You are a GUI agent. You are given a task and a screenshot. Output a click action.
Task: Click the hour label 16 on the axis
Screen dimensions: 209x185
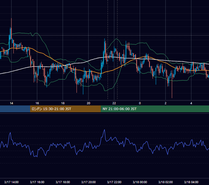pyautogui.click(x=37, y=103)
